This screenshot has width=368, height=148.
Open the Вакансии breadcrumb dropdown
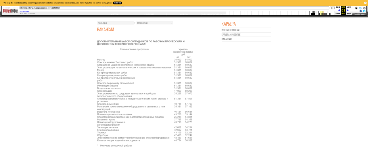[155, 23]
